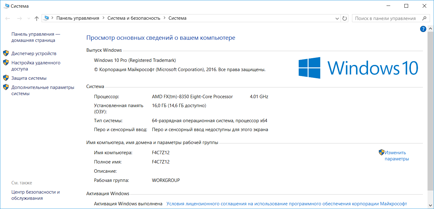Click Windows 10 Pro edition text
This screenshot has height=209, width=434.
click(x=135, y=60)
